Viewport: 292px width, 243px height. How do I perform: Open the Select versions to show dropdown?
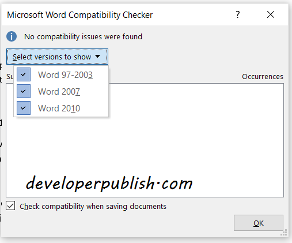coord(57,57)
